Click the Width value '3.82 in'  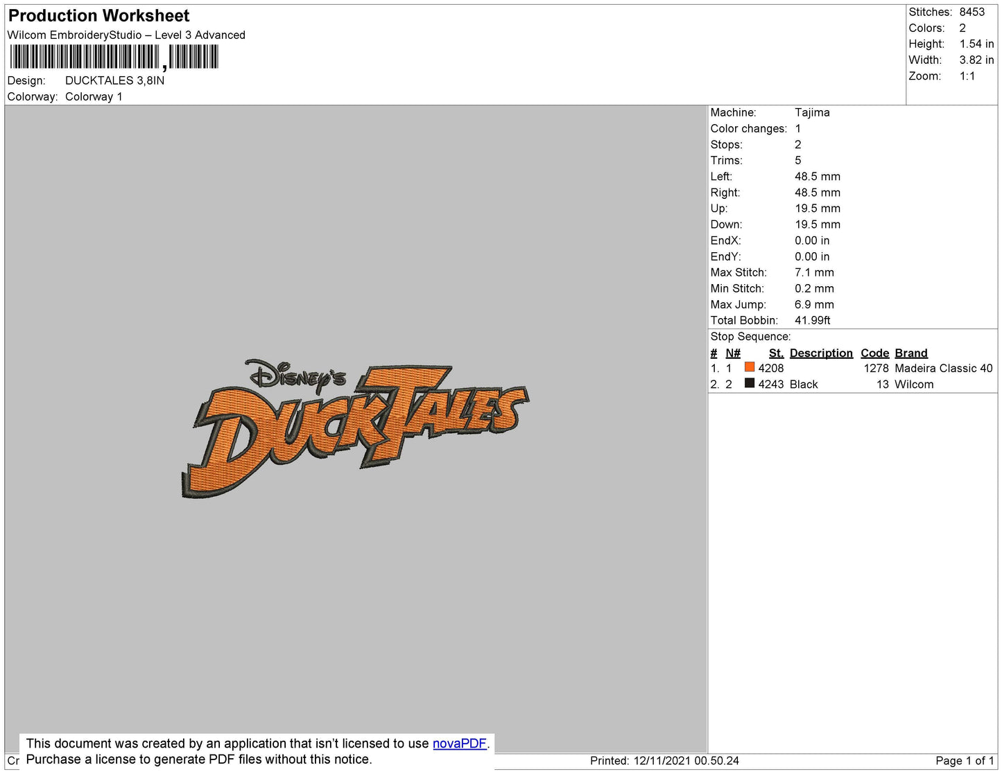976,60
